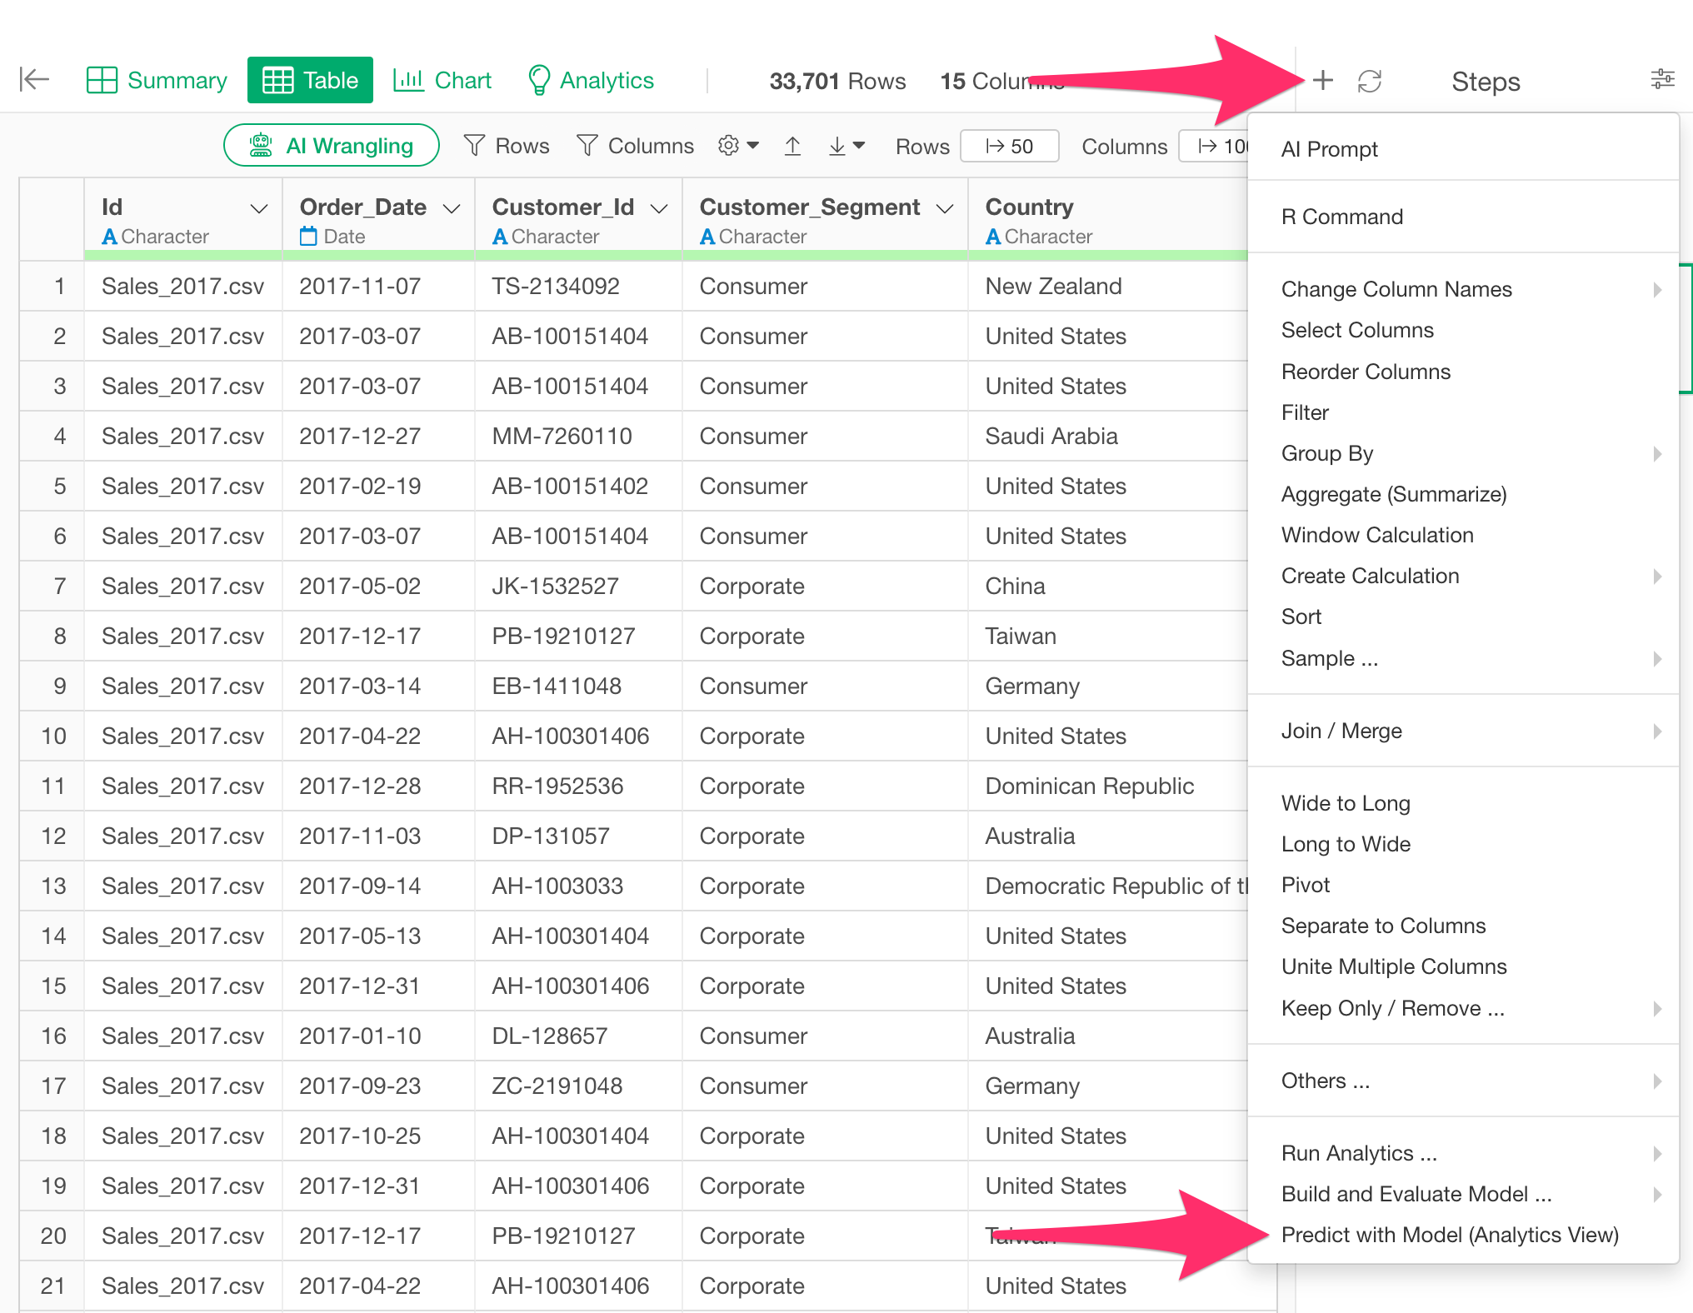Open Build and Evaluate Model submenu
Screen dimensions: 1693x1313
pyautogui.click(x=1463, y=1194)
